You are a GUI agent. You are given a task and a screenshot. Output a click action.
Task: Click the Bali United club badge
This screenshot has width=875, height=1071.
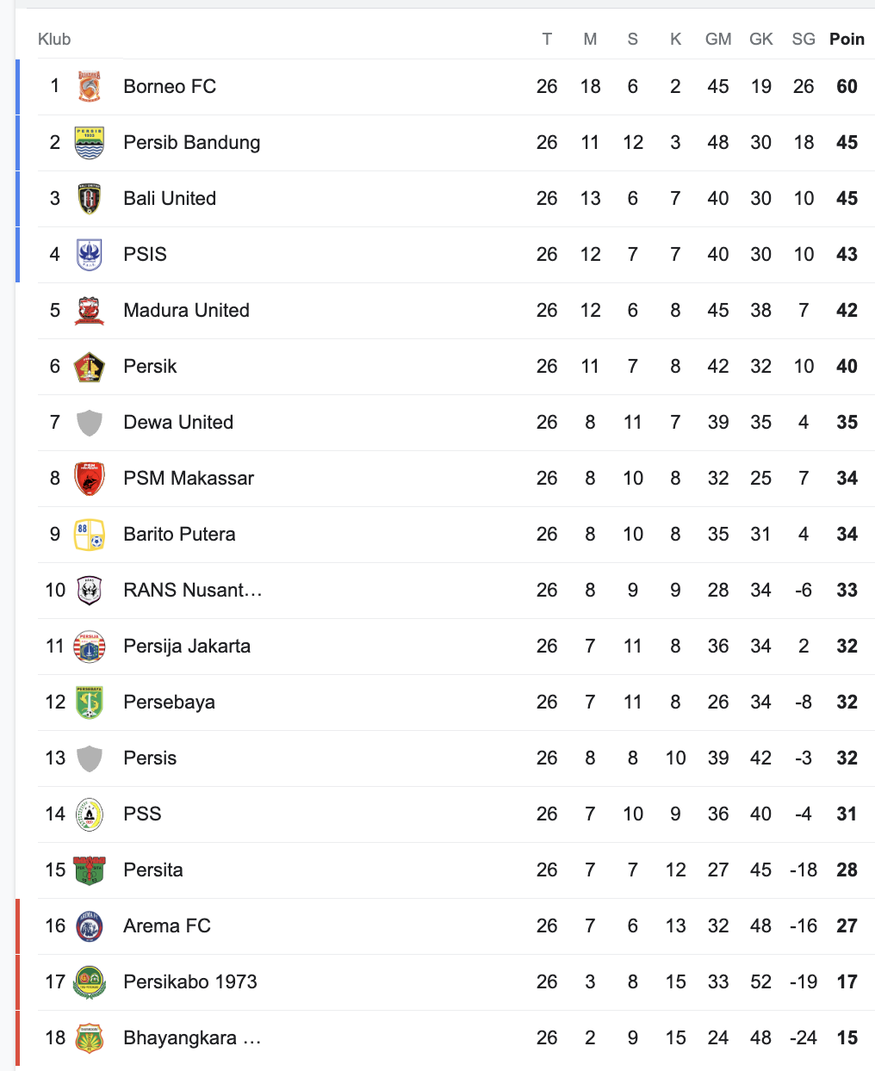click(x=90, y=199)
